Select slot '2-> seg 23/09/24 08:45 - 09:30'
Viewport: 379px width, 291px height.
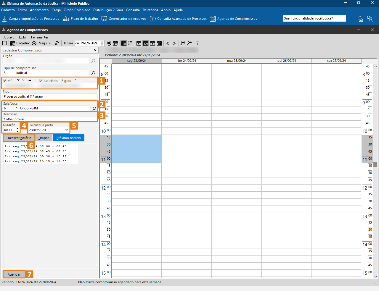point(36,151)
